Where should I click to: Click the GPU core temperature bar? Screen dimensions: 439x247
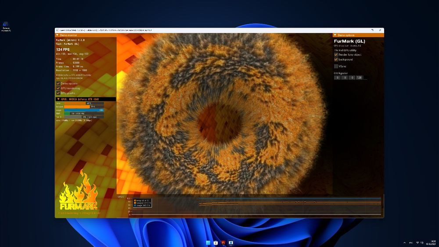(84, 103)
